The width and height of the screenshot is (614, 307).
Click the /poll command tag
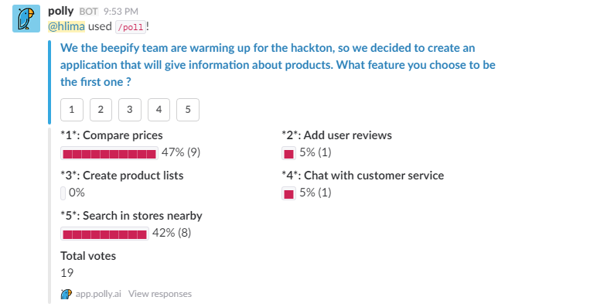click(x=131, y=27)
